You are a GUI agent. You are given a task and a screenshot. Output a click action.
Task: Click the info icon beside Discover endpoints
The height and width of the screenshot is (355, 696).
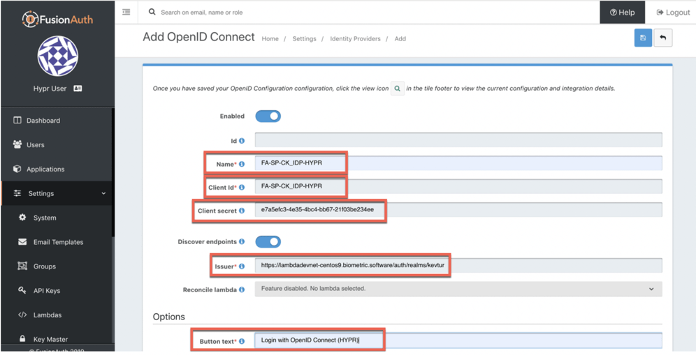click(242, 242)
